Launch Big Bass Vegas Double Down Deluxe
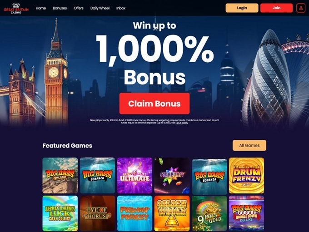The height and width of the screenshot is (232, 309). [x=247, y=213]
